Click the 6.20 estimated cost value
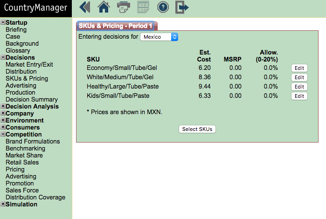Screen dimensions: 326x219 (205, 68)
